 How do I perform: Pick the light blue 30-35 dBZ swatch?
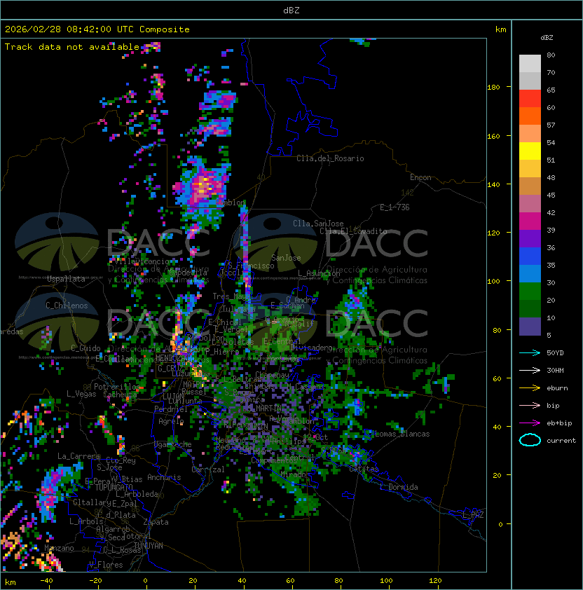530,273
